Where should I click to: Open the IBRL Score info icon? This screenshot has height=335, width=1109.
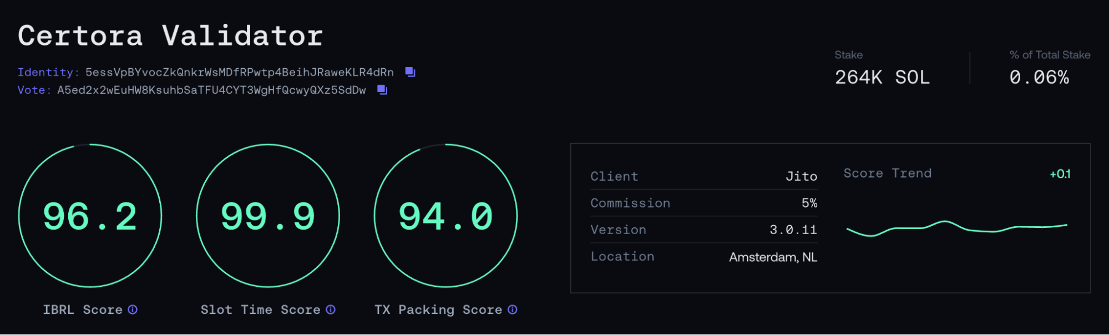(x=133, y=309)
